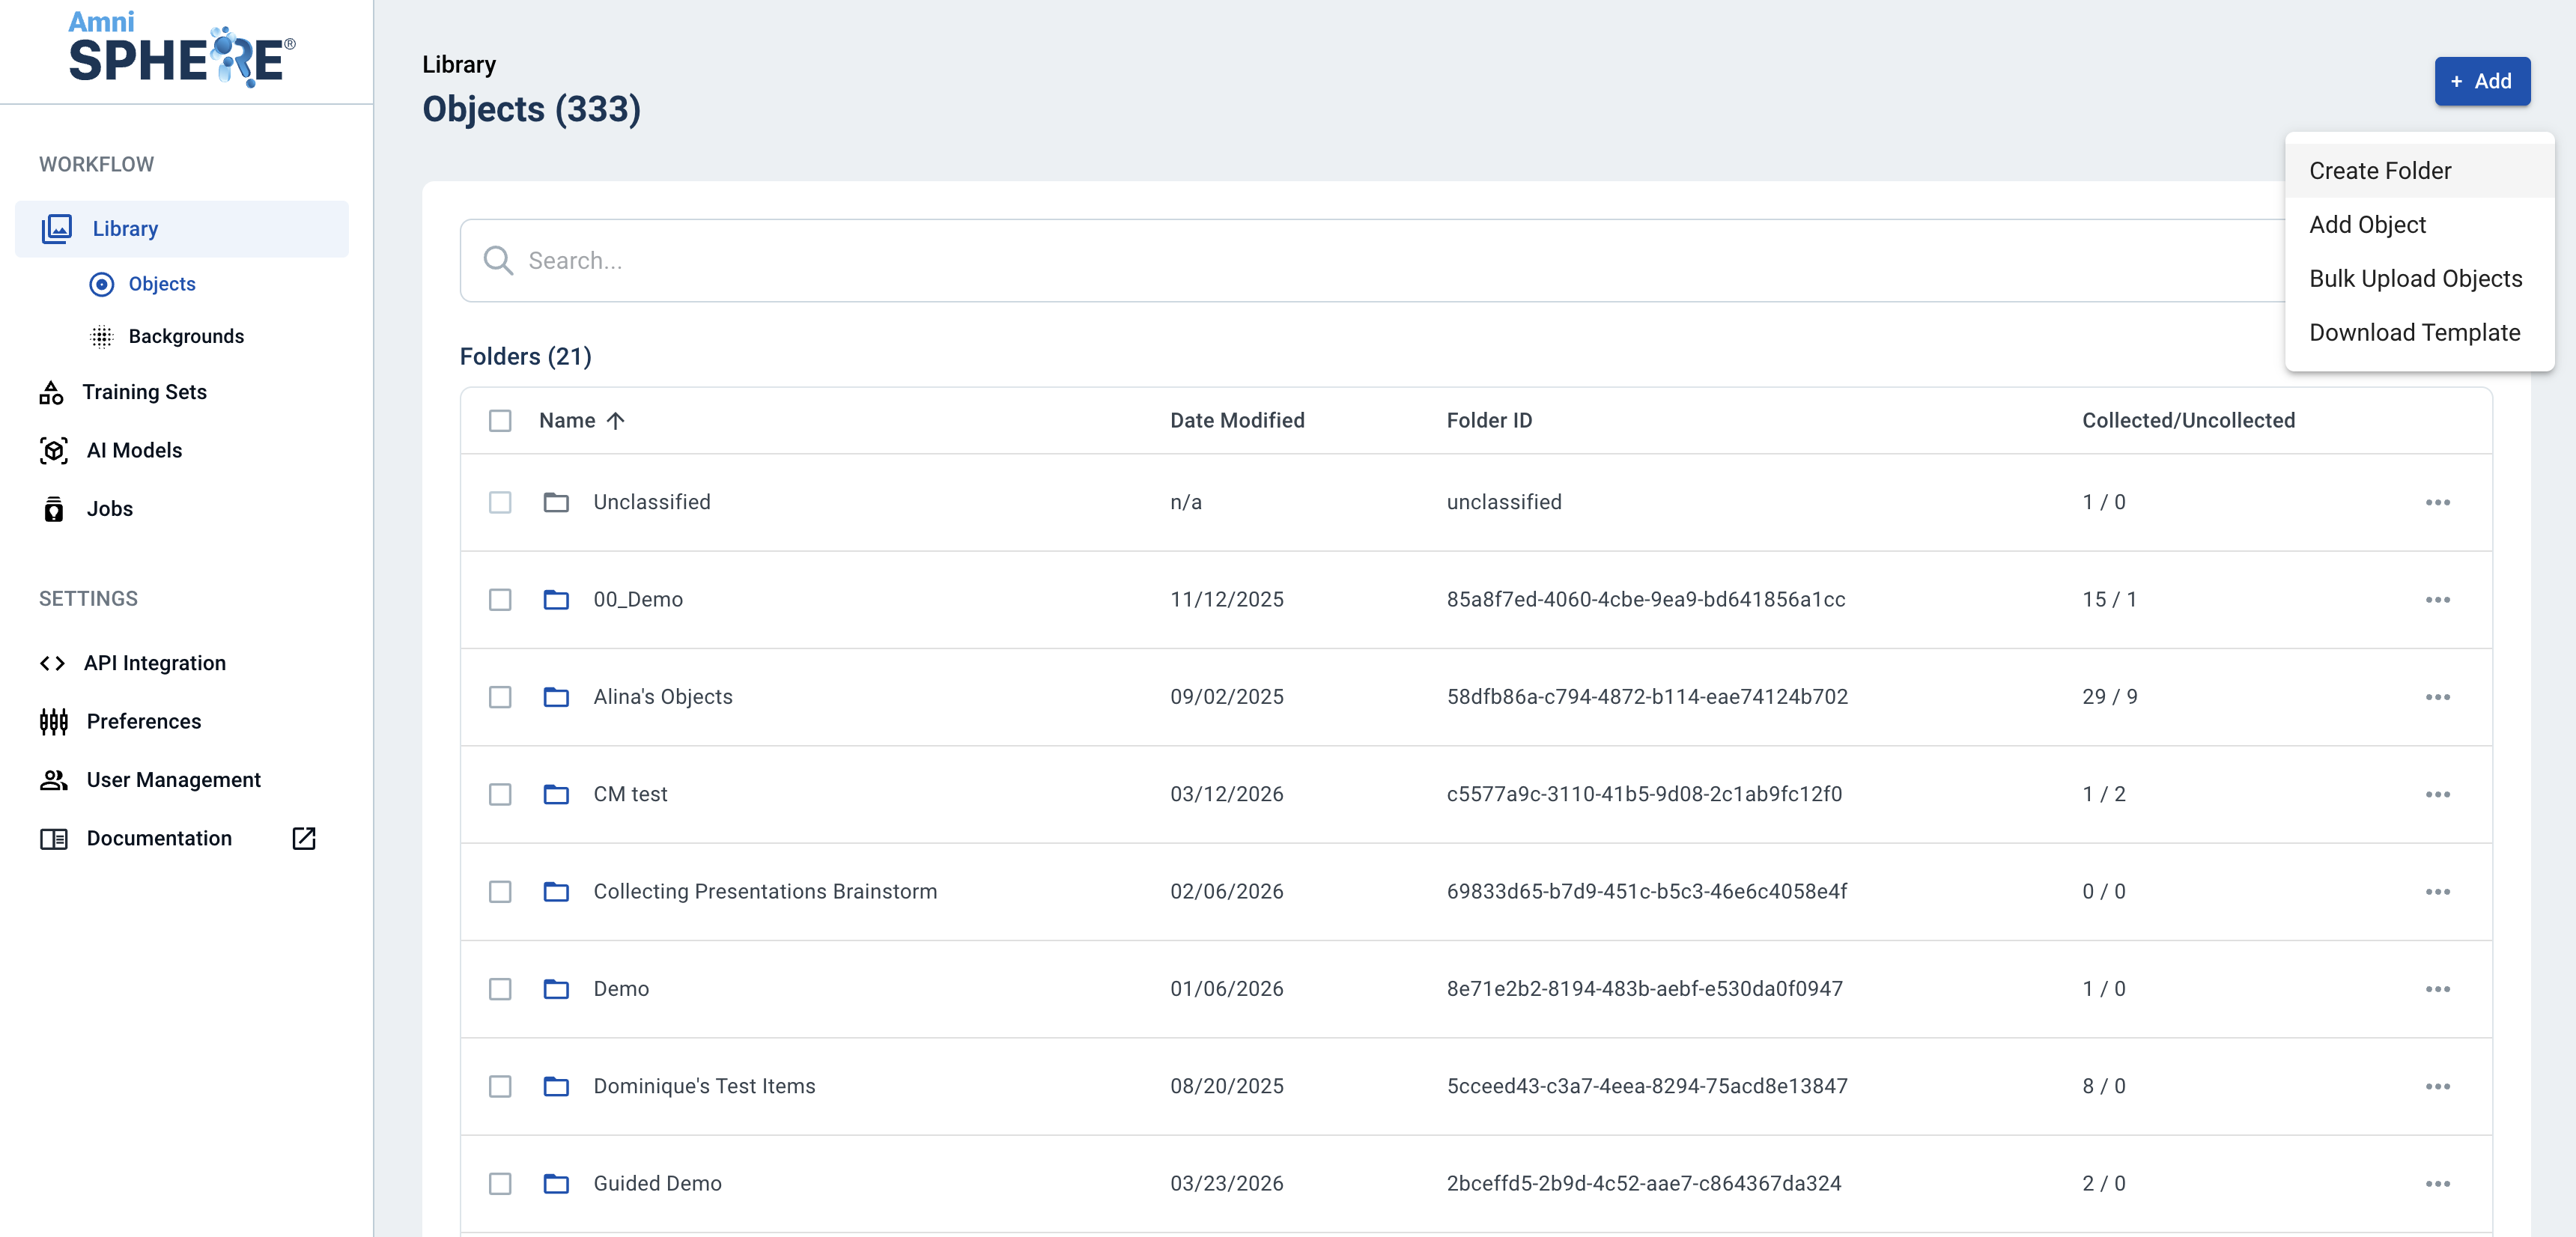This screenshot has width=2576, height=1237.
Task: Click the AI Models cube icon
Action: pyautogui.click(x=54, y=451)
